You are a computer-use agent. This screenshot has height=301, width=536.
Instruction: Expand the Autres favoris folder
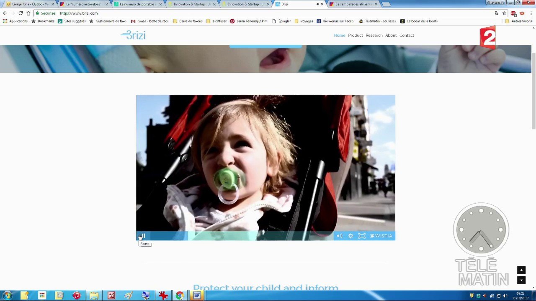[x=518, y=21]
